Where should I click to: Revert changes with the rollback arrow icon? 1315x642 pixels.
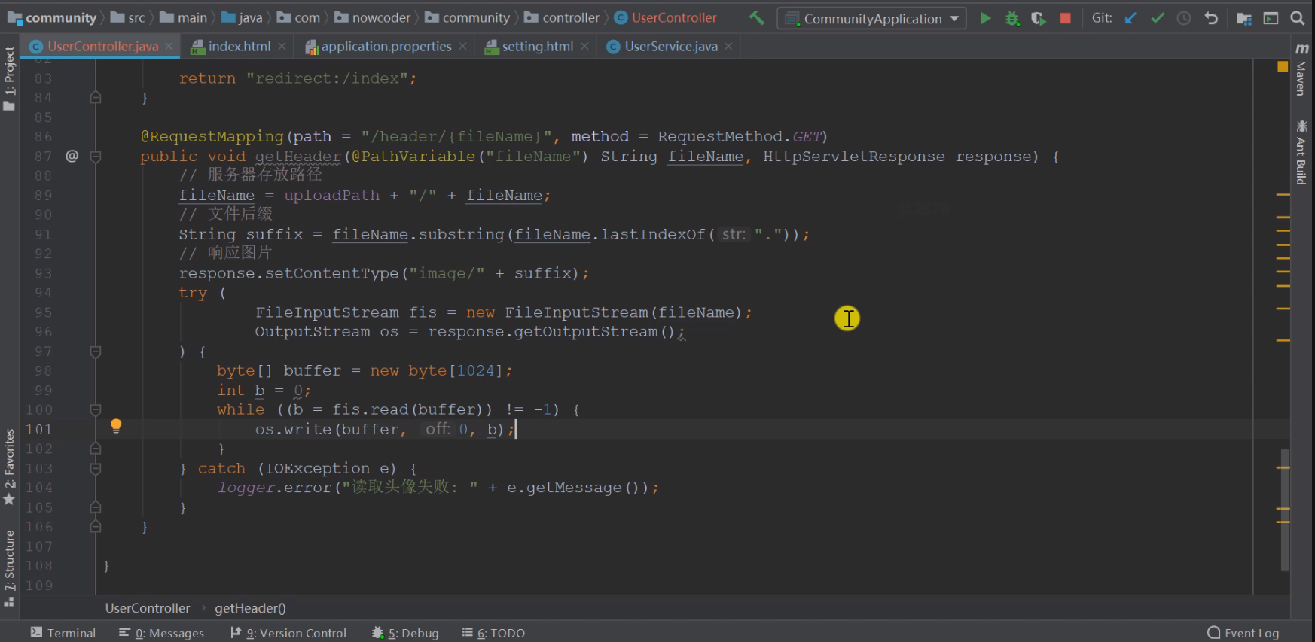click(1211, 18)
